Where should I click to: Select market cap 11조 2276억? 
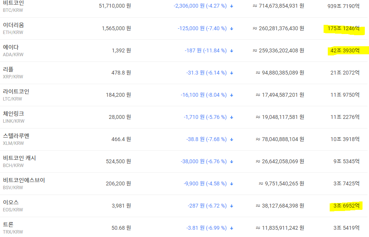pyautogui.click(x=345, y=117)
